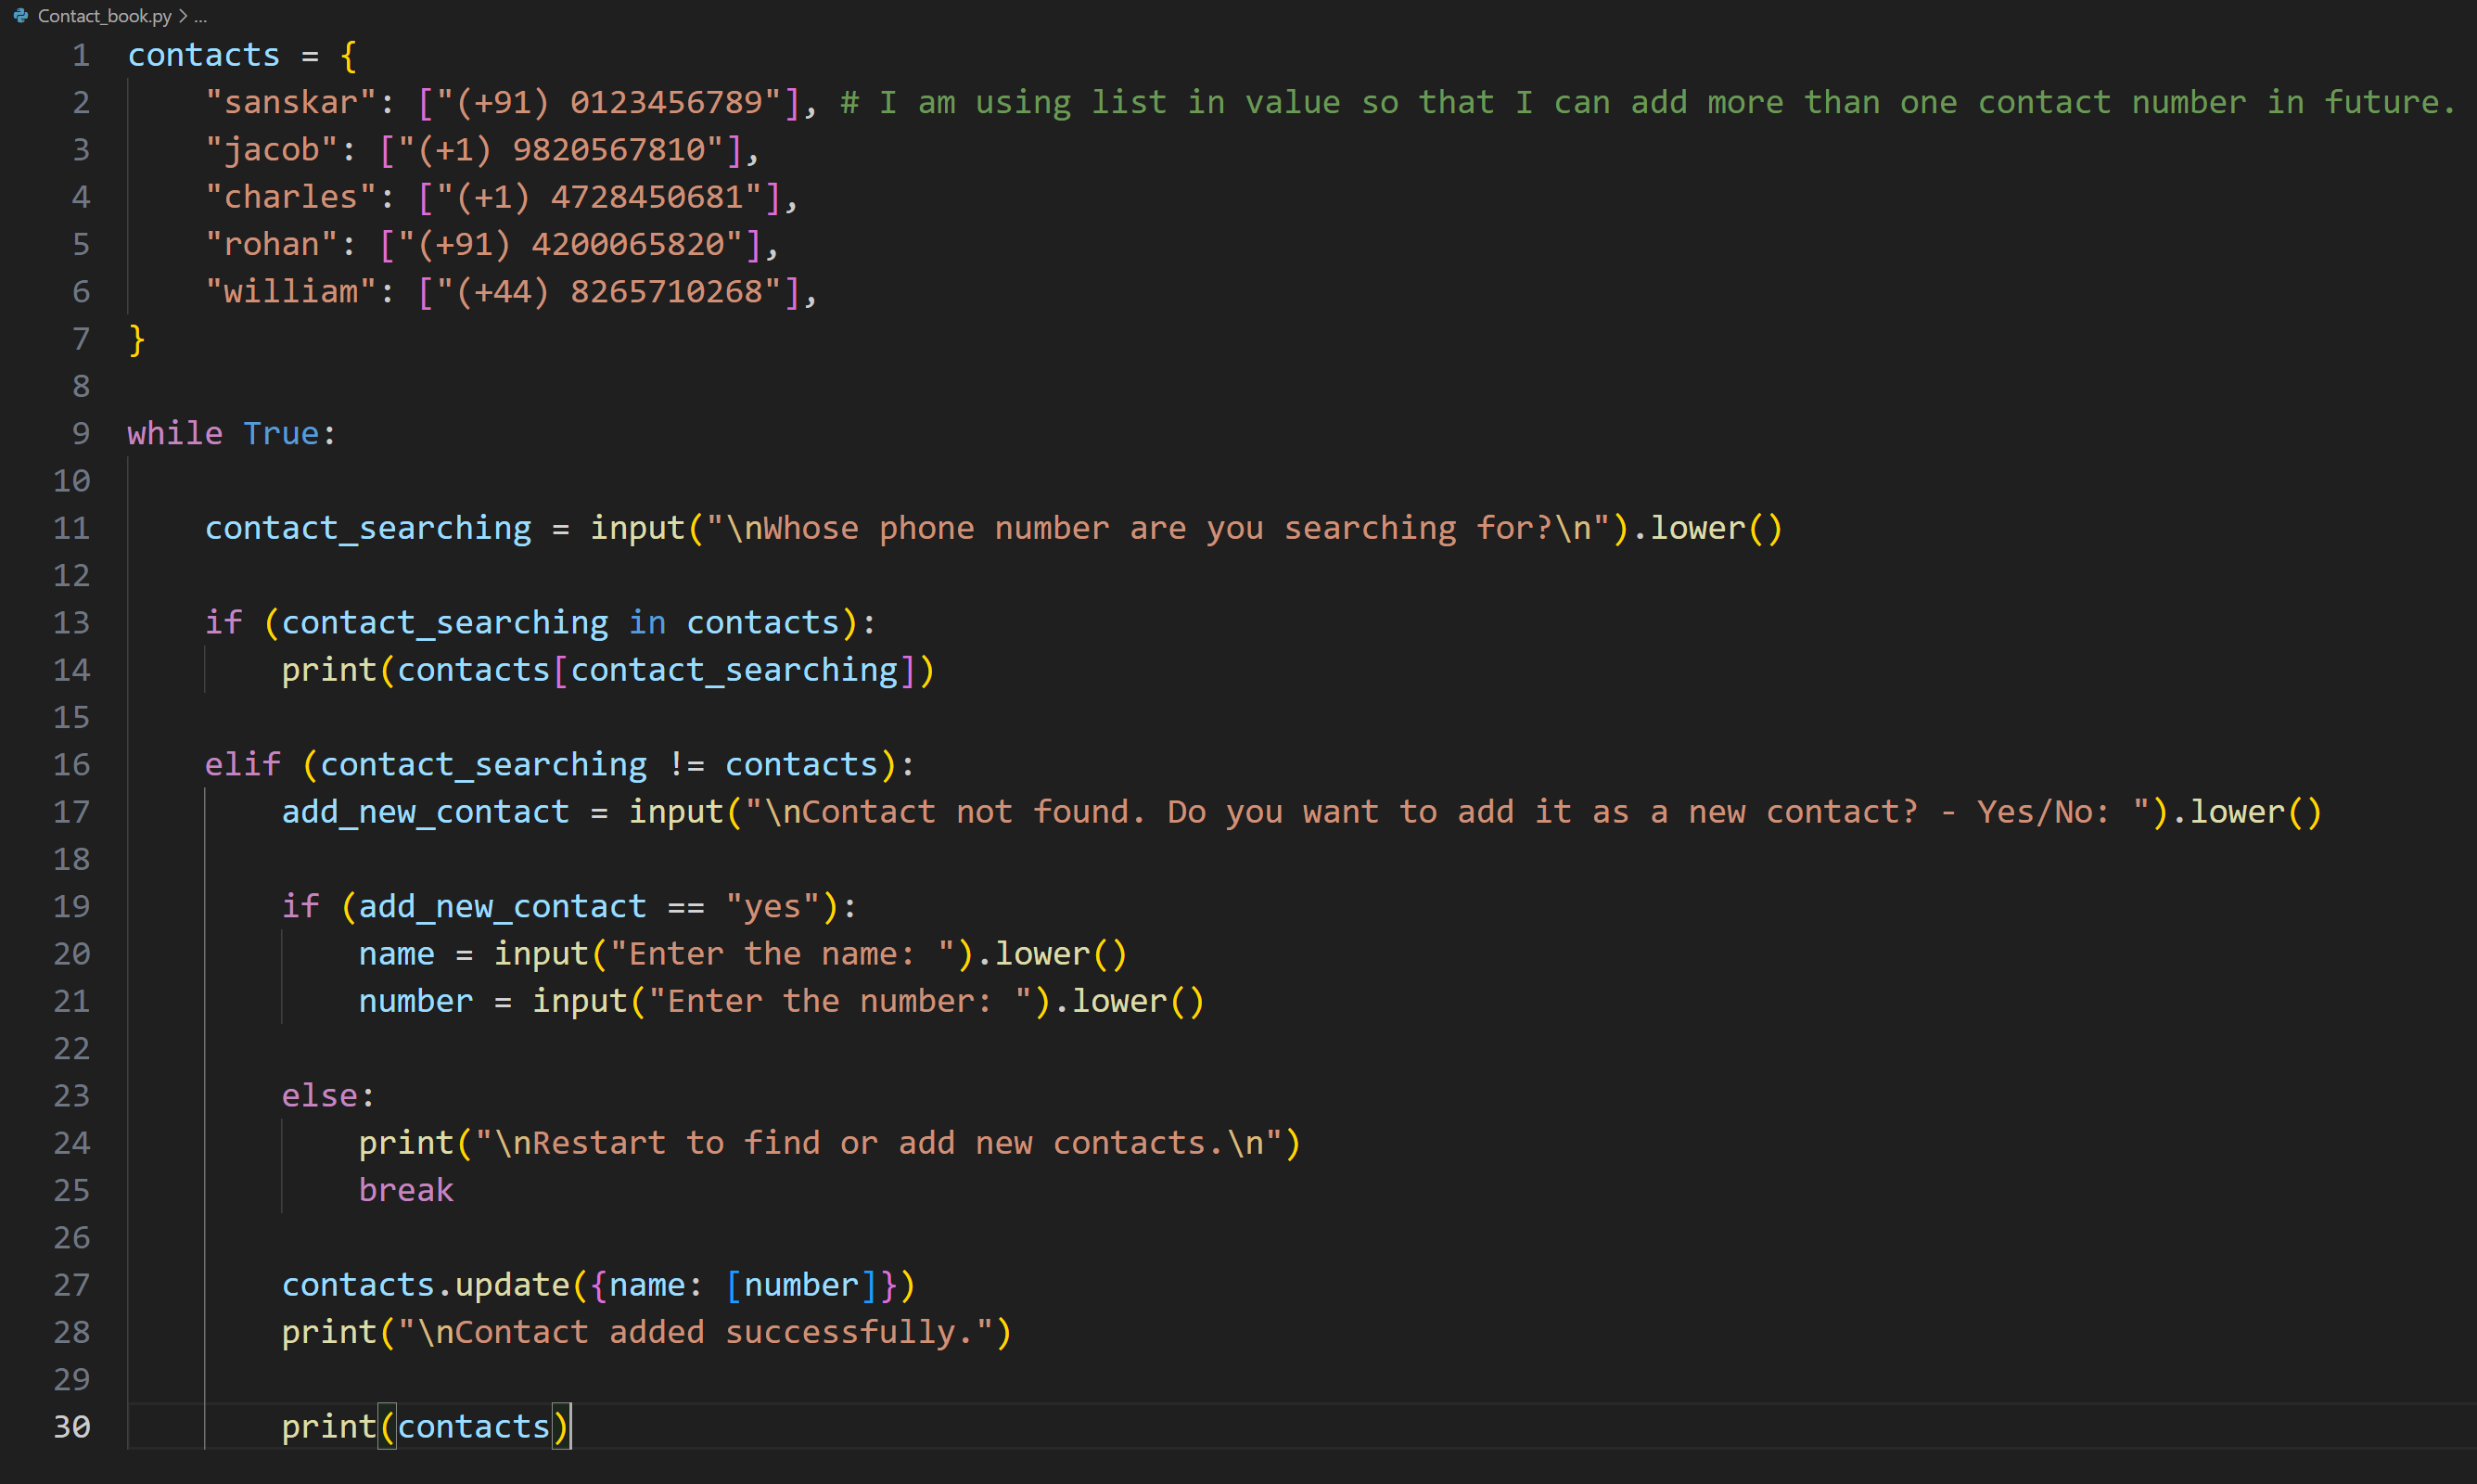Click the Python file icon in breadcrumb
The width and height of the screenshot is (2477, 1484).
pyautogui.click(x=20, y=16)
